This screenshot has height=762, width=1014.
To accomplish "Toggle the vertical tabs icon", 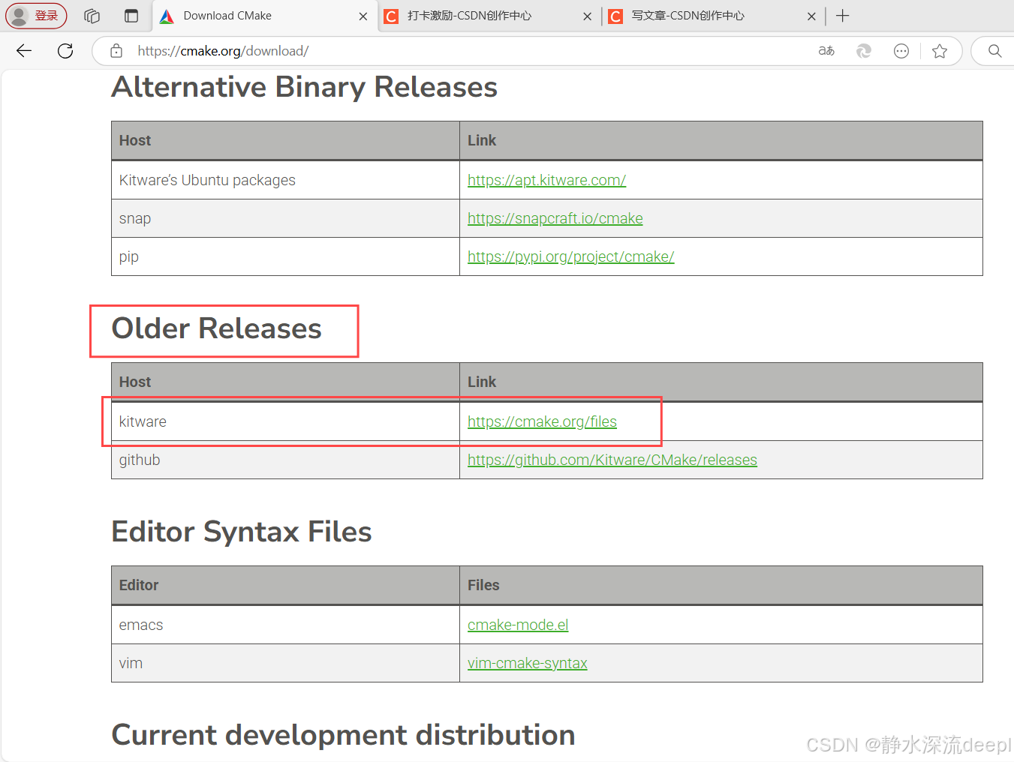I will click(131, 16).
